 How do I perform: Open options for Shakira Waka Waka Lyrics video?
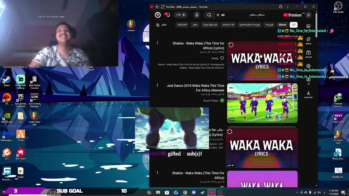157,43
